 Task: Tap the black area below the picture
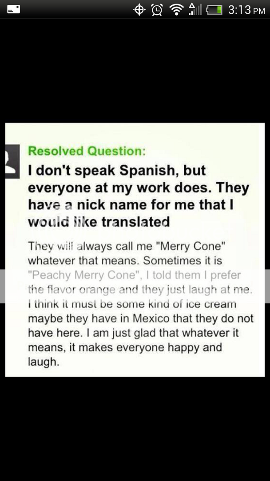pyautogui.click(x=135, y=429)
